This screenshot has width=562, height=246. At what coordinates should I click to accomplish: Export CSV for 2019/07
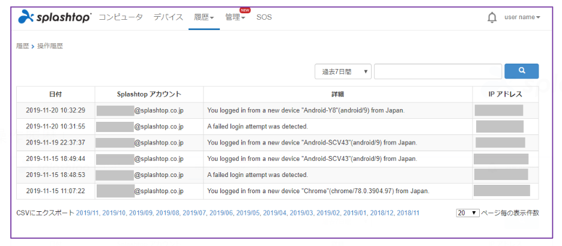195,212
